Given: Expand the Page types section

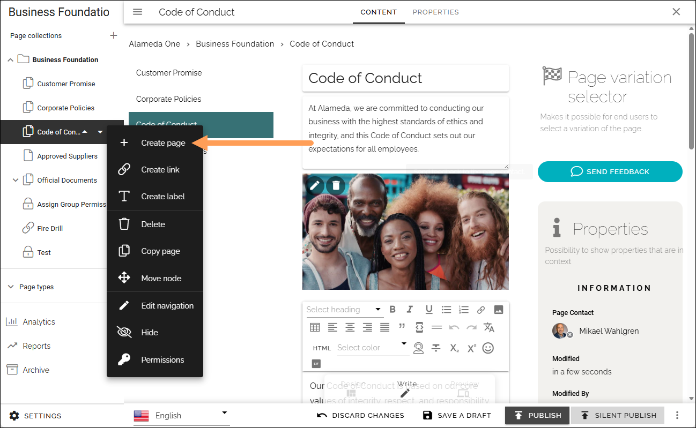Looking at the screenshot, I should [11, 287].
